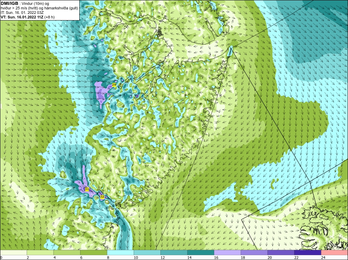Pick the pink above-24 legend swatch
This screenshot has height=260, width=348.
tap(334, 253)
